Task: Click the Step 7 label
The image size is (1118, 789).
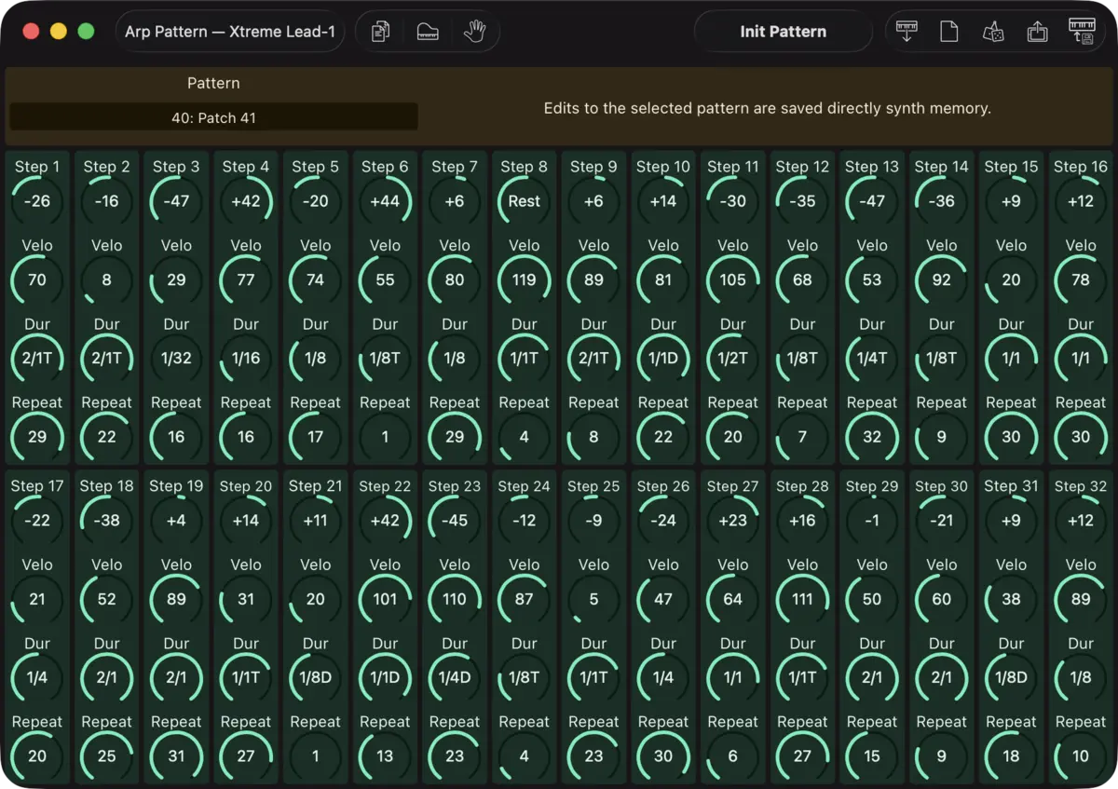Action: pyautogui.click(x=455, y=167)
